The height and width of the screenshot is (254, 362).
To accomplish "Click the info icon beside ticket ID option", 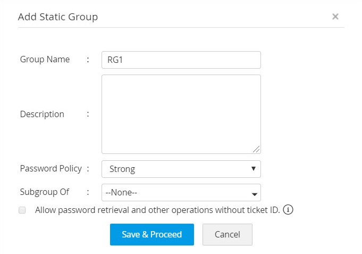I will [288, 210].
